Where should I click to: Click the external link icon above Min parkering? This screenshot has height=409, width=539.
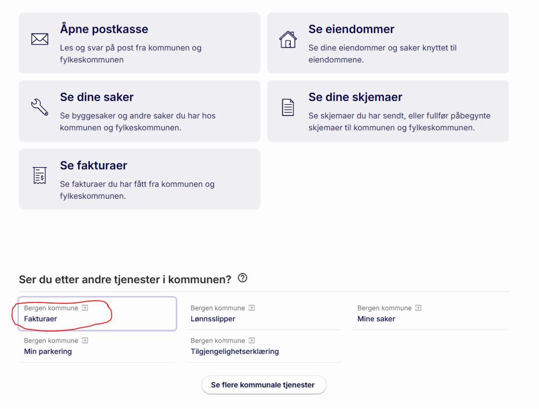click(x=85, y=341)
